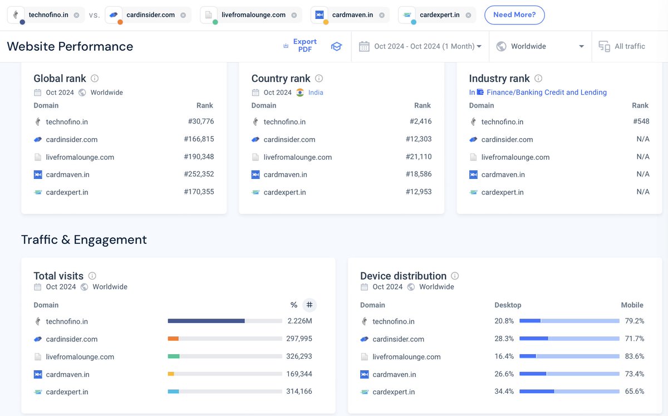Viewport: 668px width, 416px height.
Task: Click livefromalounge.com chip favicon at top
Action: pos(209,15)
